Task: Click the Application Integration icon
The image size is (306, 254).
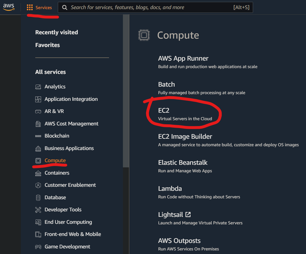Action: click(38, 99)
